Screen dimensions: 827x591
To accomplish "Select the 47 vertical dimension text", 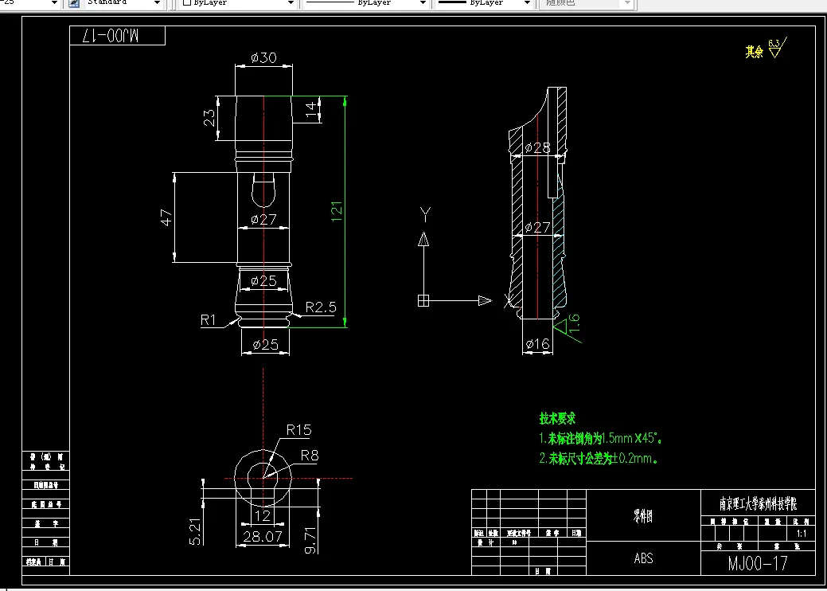I will pos(166,217).
